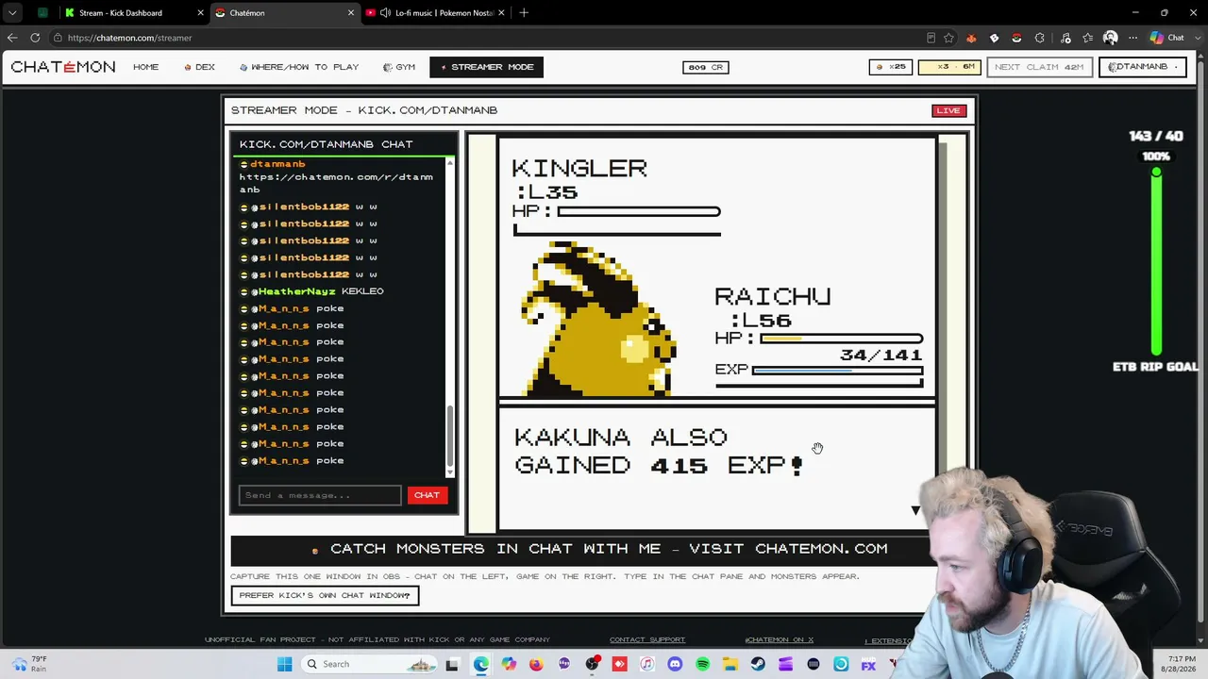Image resolution: width=1208 pixels, height=679 pixels.
Task: Focus the Send a message chat input
Action: [x=320, y=495]
